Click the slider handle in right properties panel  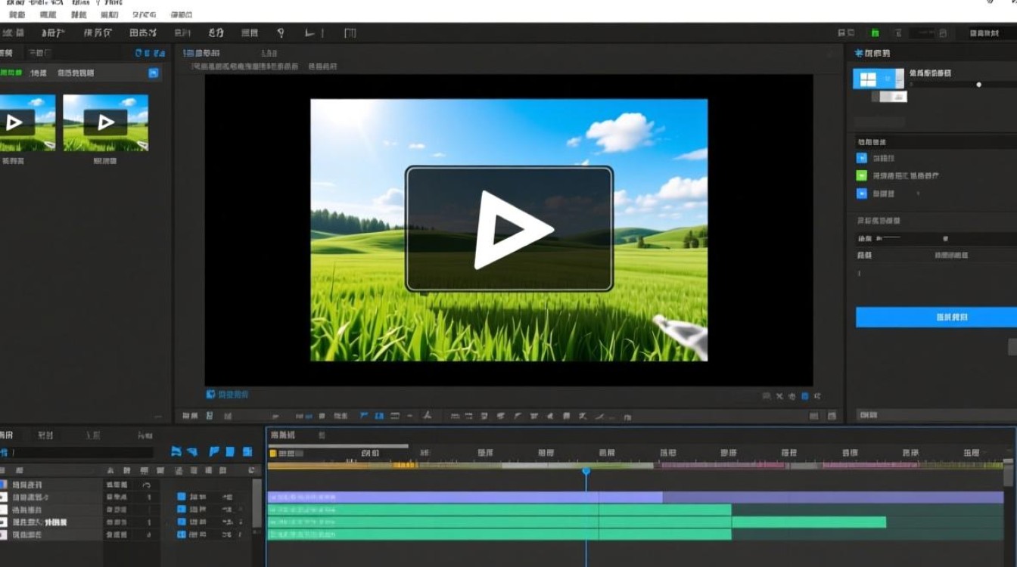pos(978,85)
